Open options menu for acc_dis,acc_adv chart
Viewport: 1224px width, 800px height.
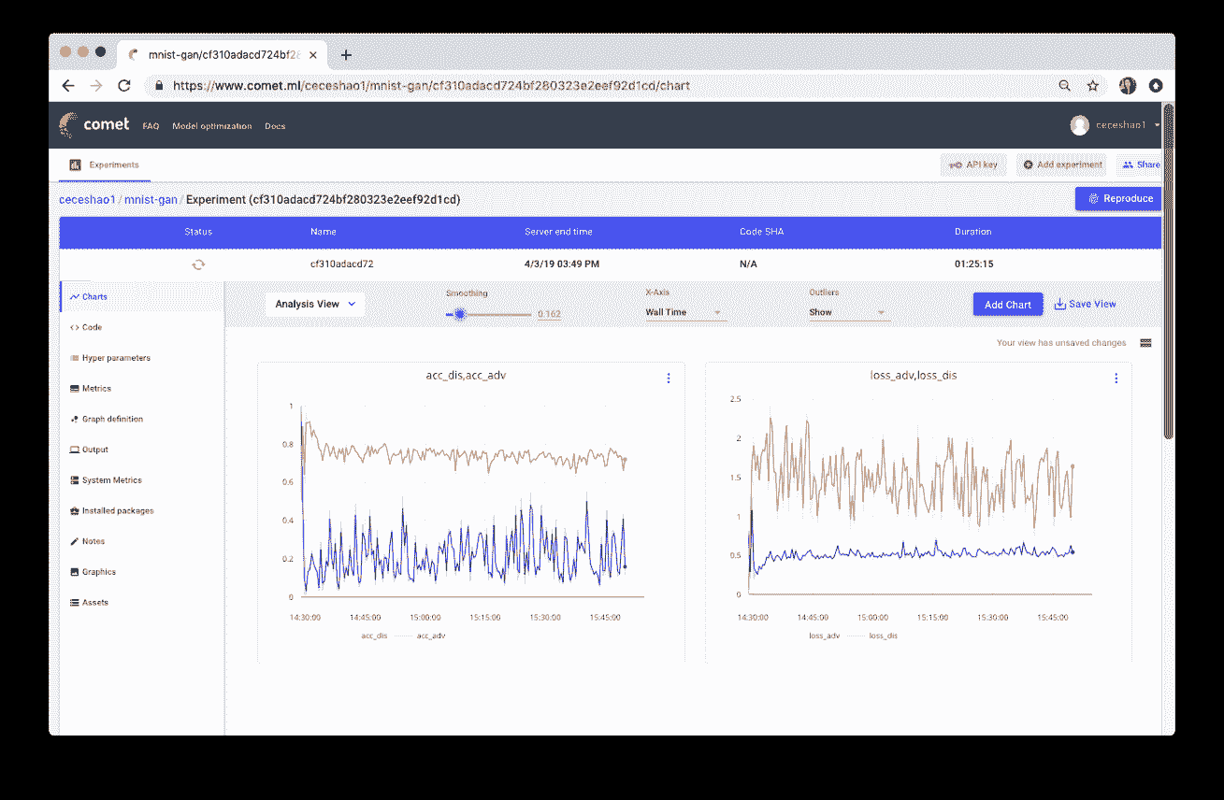pos(669,378)
